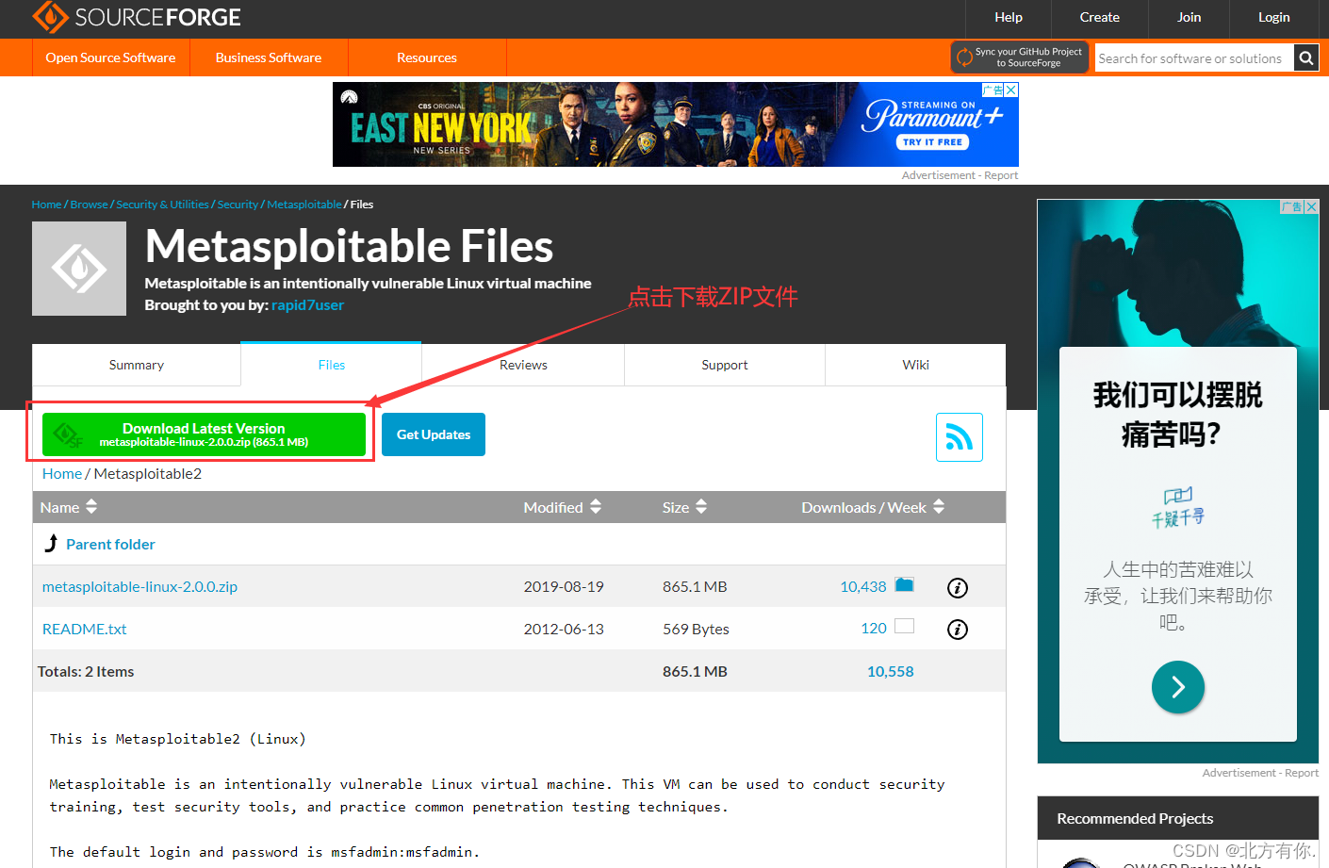This screenshot has height=868, width=1329.
Task: Sort by Downloads / Week
Action: [873, 507]
